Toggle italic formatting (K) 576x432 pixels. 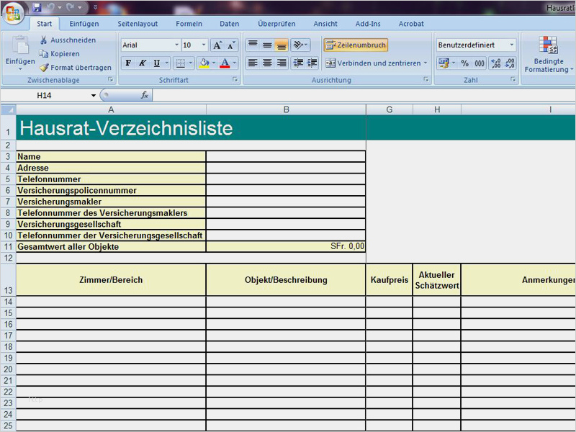pos(143,63)
